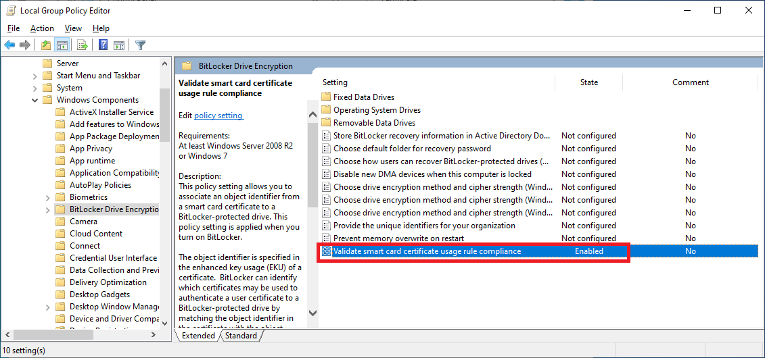765x358 pixels.
Task: Select Disable new DMA devices setting text
Action: click(x=432, y=174)
